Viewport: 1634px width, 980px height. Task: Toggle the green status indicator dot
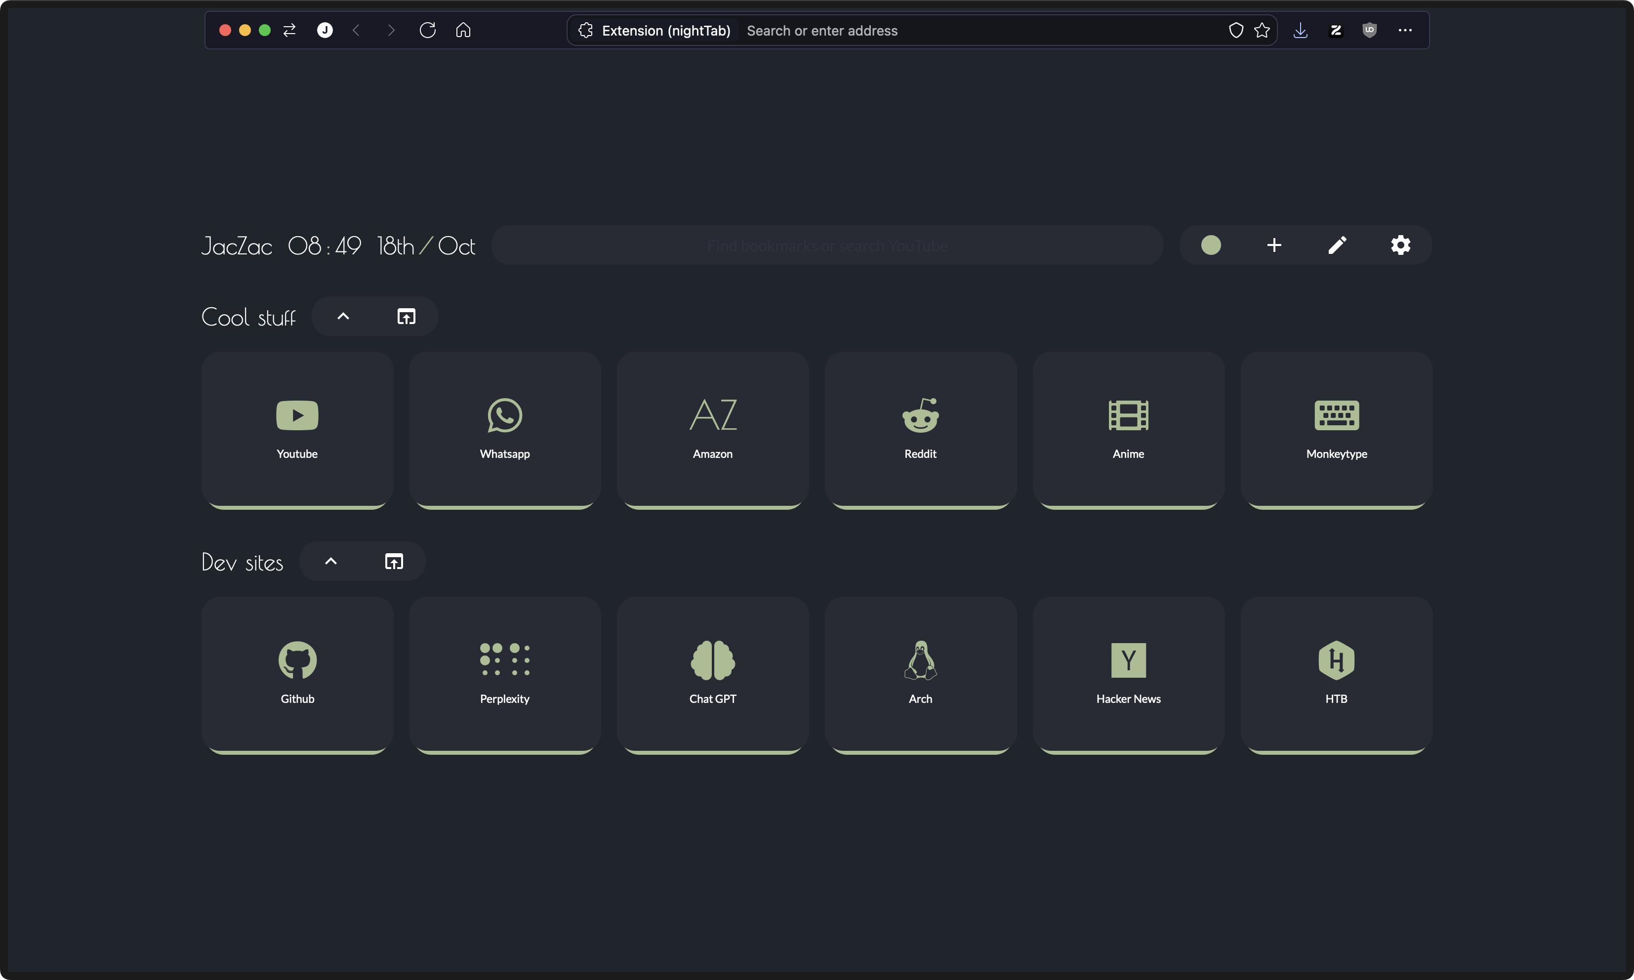1211,245
